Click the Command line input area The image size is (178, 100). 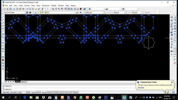(x=70, y=89)
